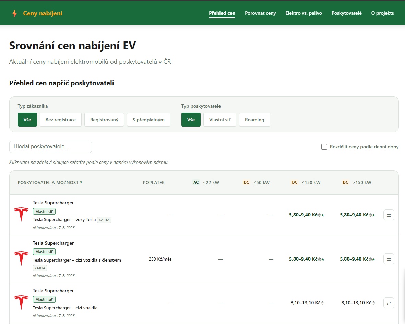Viewport: 405px width, 324px height.
Task: Click Tesla logo in cizí vozidla row
Action: click(x=21, y=302)
